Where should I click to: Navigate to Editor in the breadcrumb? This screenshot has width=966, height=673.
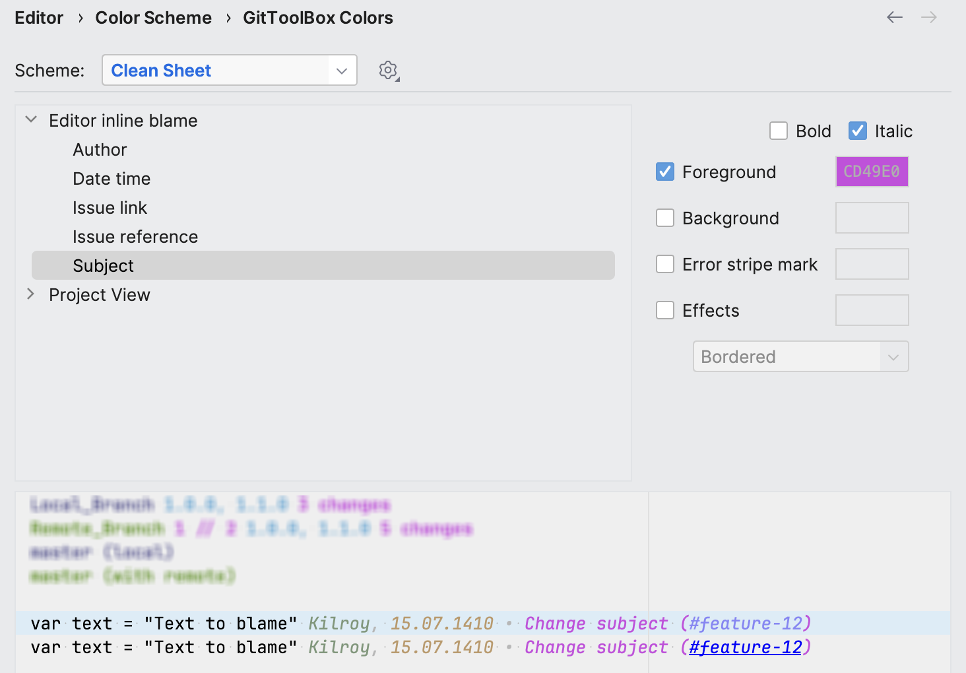tap(38, 17)
